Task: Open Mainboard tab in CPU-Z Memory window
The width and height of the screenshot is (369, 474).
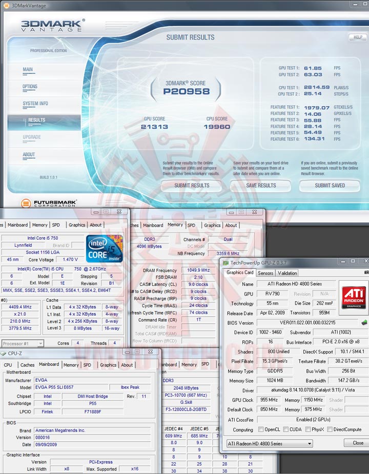Action: click(153, 225)
